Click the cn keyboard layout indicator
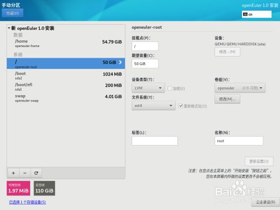Image resolution: width=280 pixels, height=210 pixels. coord(256,14)
